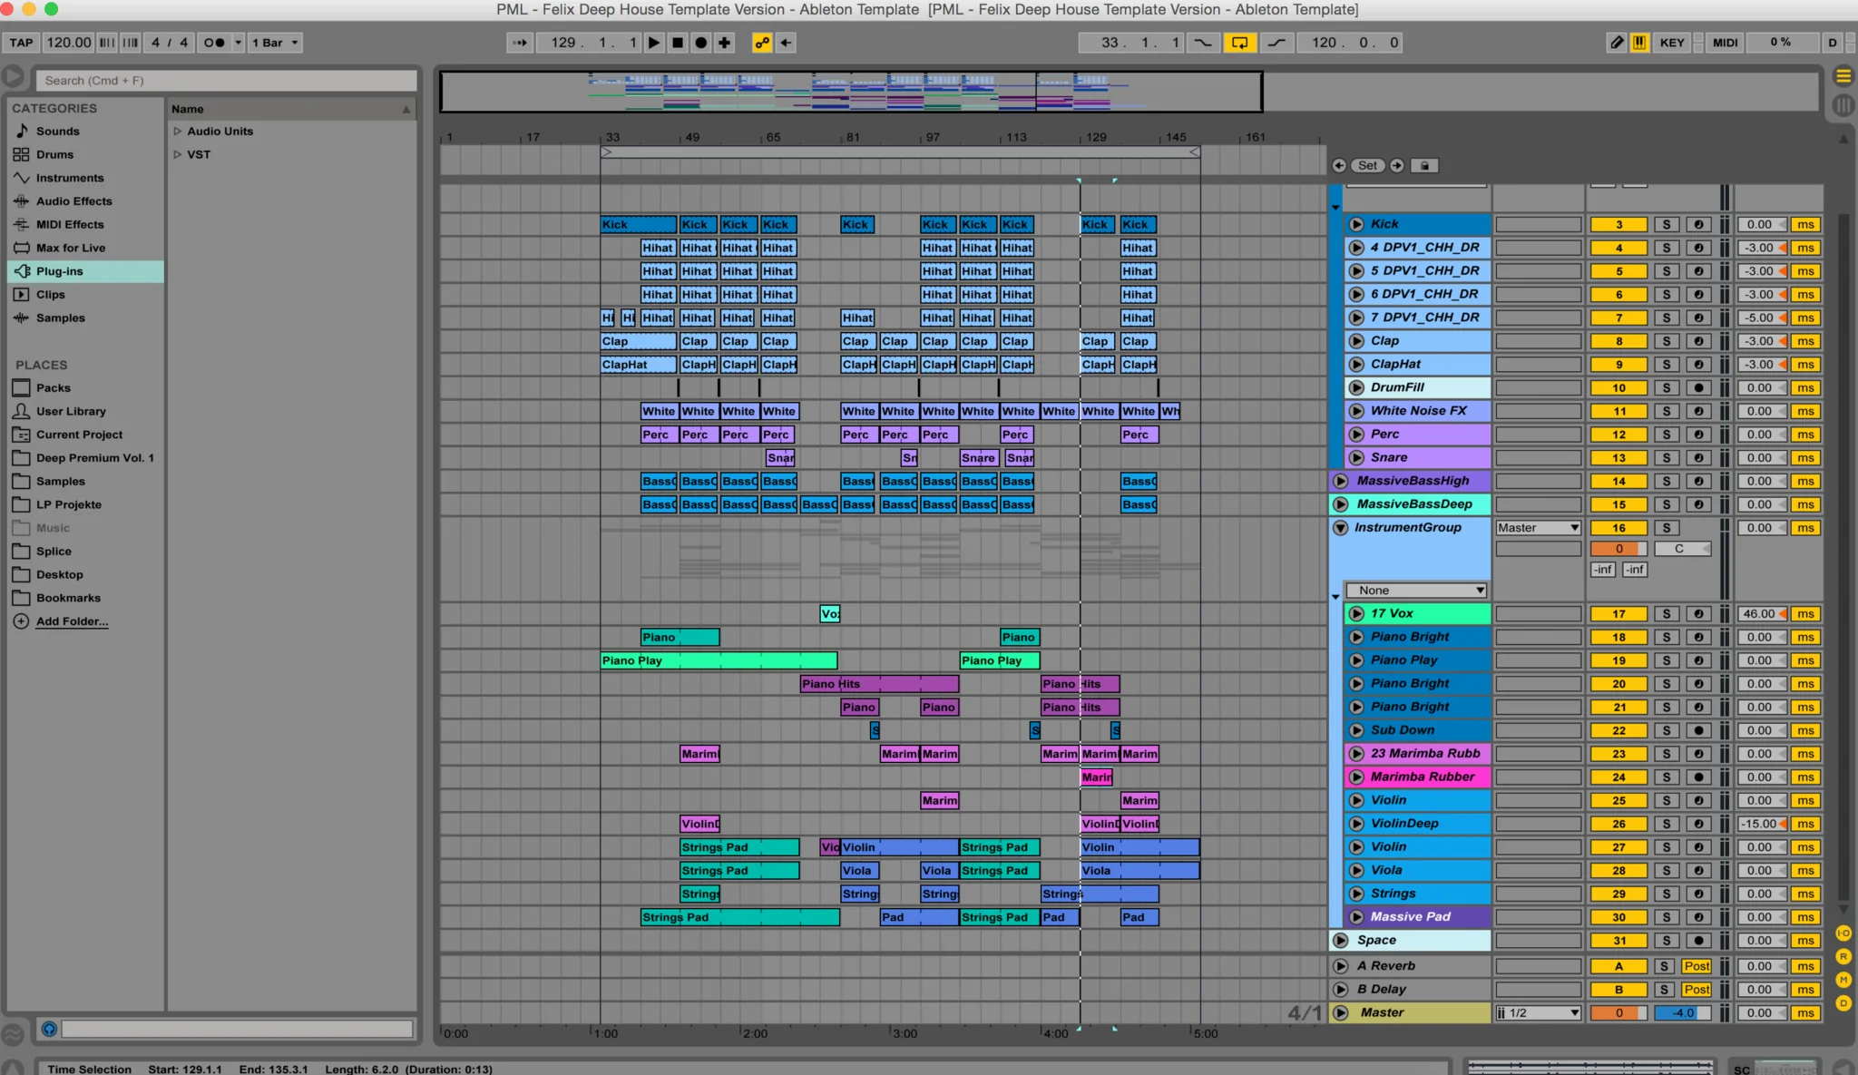
Task: Adjust the InstrumentGroup pan control C
Action: [x=1682, y=549]
